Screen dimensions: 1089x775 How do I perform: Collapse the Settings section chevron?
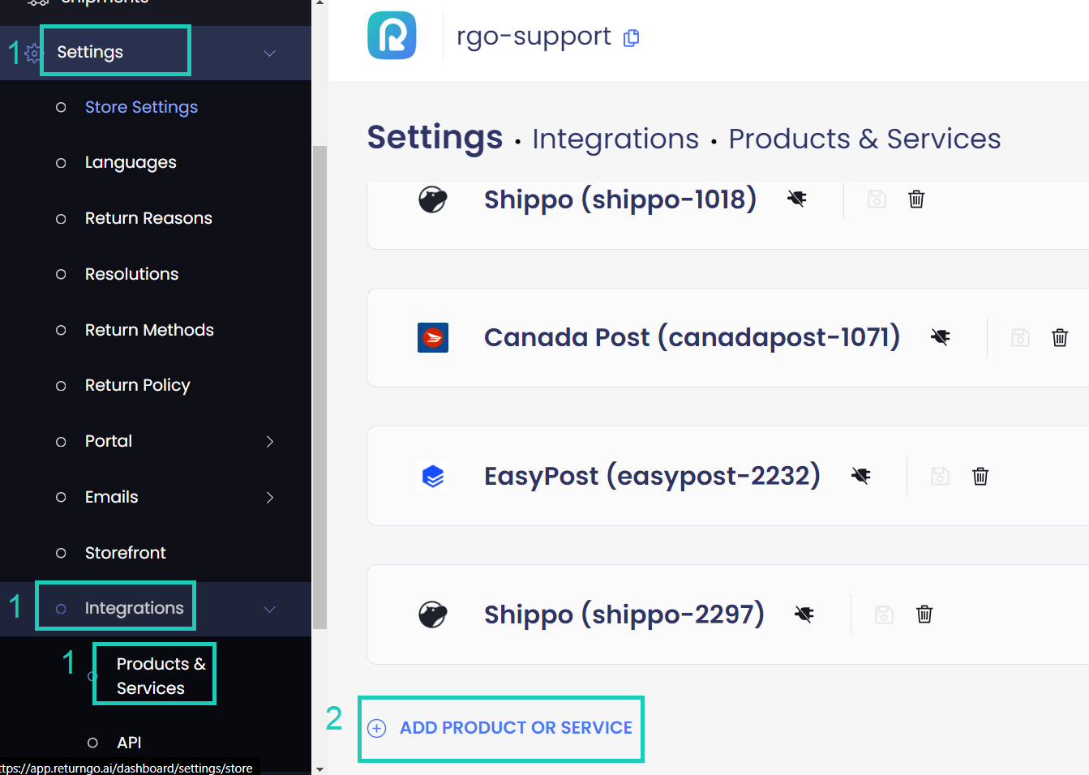[269, 52]
